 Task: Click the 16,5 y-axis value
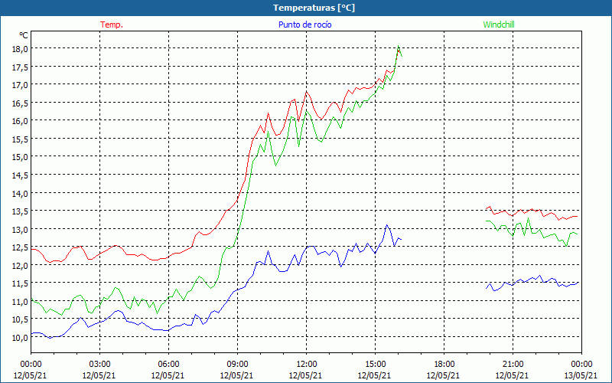pos(20,103)
